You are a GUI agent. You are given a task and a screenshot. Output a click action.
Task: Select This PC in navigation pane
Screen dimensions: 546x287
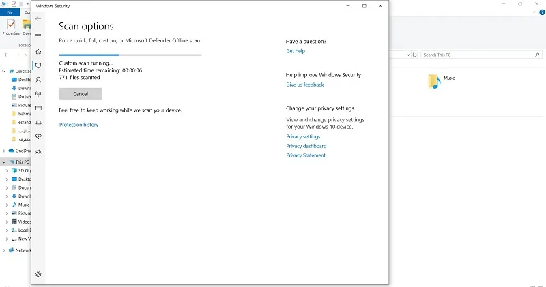tap(20, 162)
